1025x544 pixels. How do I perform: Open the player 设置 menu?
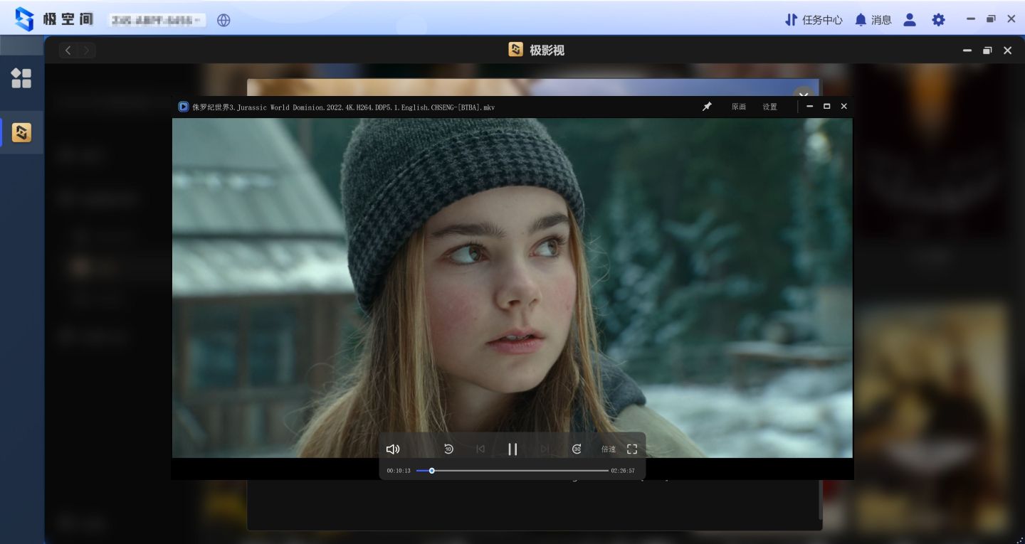click(769, 107)
